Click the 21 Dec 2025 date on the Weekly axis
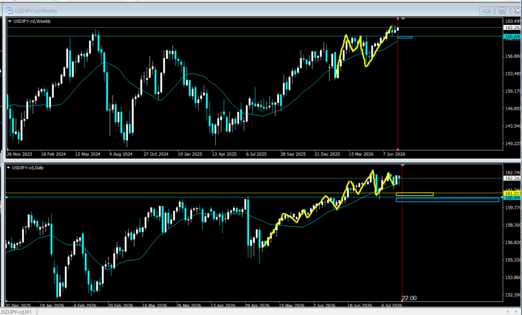Image resolution: width=522 pixels, height=315 pixels. pos(327,154)
